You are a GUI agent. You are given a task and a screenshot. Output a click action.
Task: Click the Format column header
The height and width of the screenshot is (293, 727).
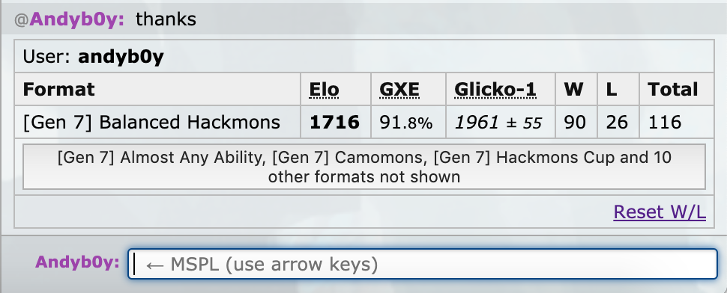point(59,89)
